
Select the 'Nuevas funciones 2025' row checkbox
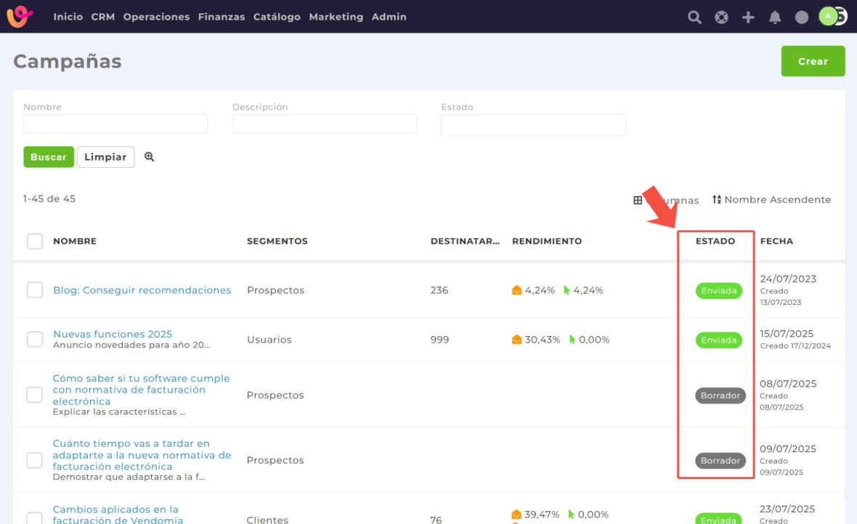35,339
